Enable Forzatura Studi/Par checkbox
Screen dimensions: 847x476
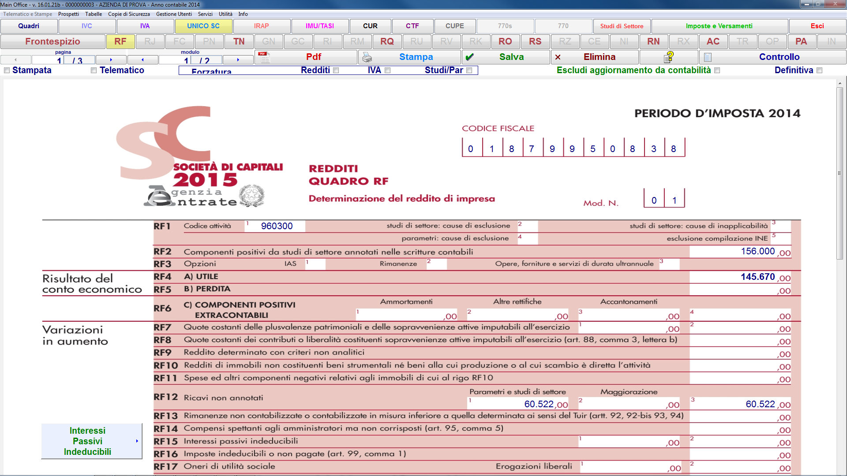pos(469,71)
